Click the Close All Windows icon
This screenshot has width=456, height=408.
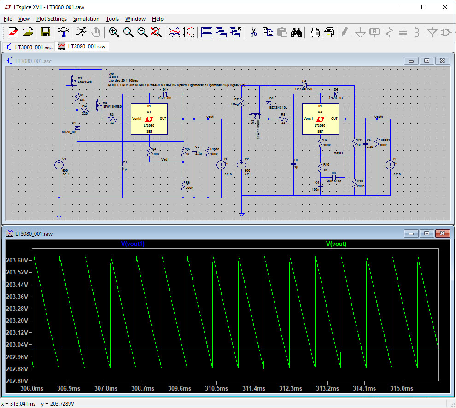point(235,32)
